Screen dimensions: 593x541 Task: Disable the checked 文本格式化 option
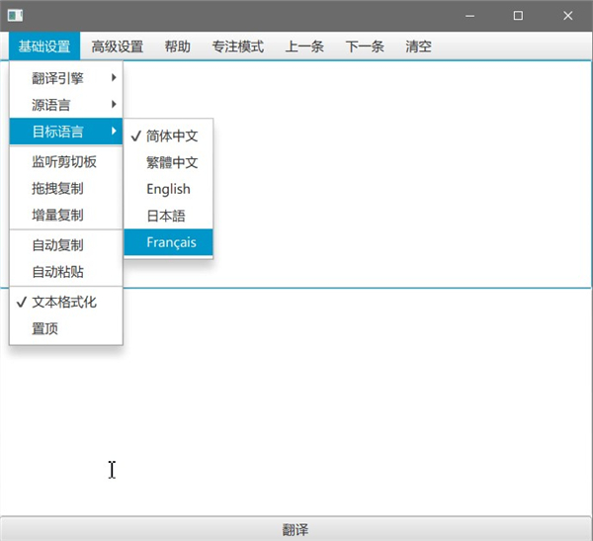click(64, 303)
